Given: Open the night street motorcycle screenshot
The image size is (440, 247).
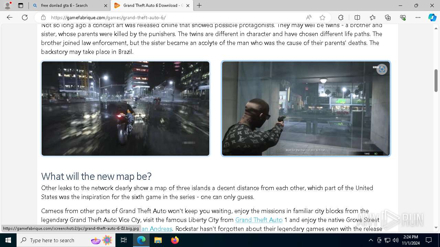Looking at the screenshot, I should pos(125,108).
